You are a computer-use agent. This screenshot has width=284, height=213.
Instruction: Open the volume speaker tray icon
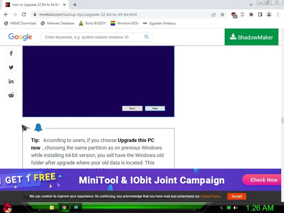pyautogui.click(x=235, y=208)
